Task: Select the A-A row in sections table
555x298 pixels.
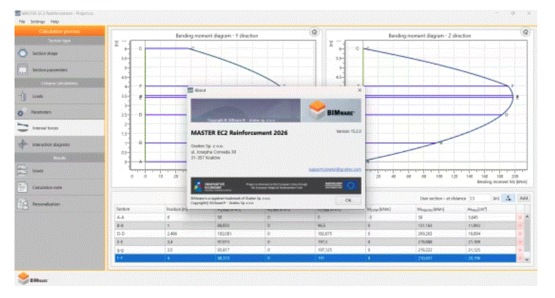Action: [315, 218]
